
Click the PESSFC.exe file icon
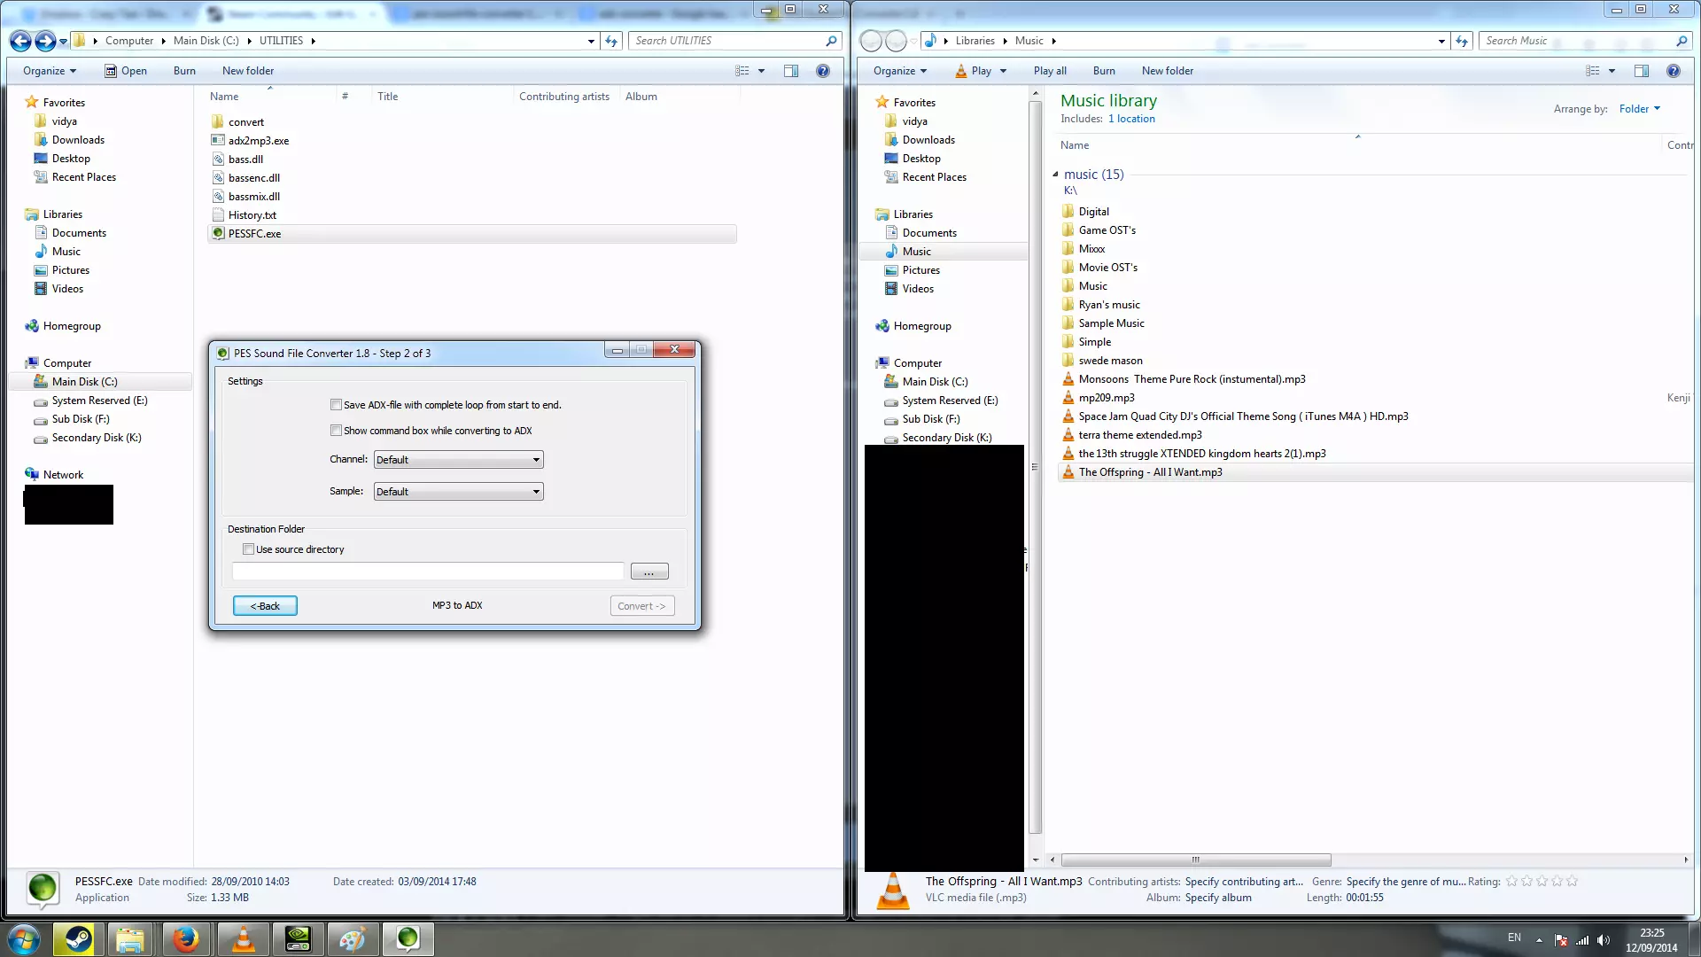218,234
